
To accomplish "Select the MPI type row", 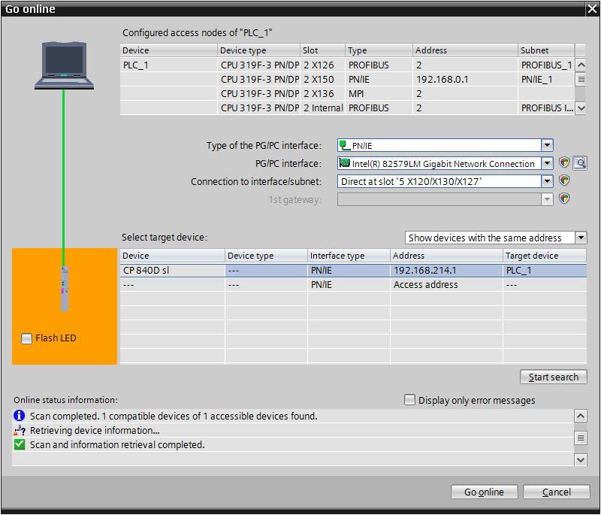I will point(347,93).
